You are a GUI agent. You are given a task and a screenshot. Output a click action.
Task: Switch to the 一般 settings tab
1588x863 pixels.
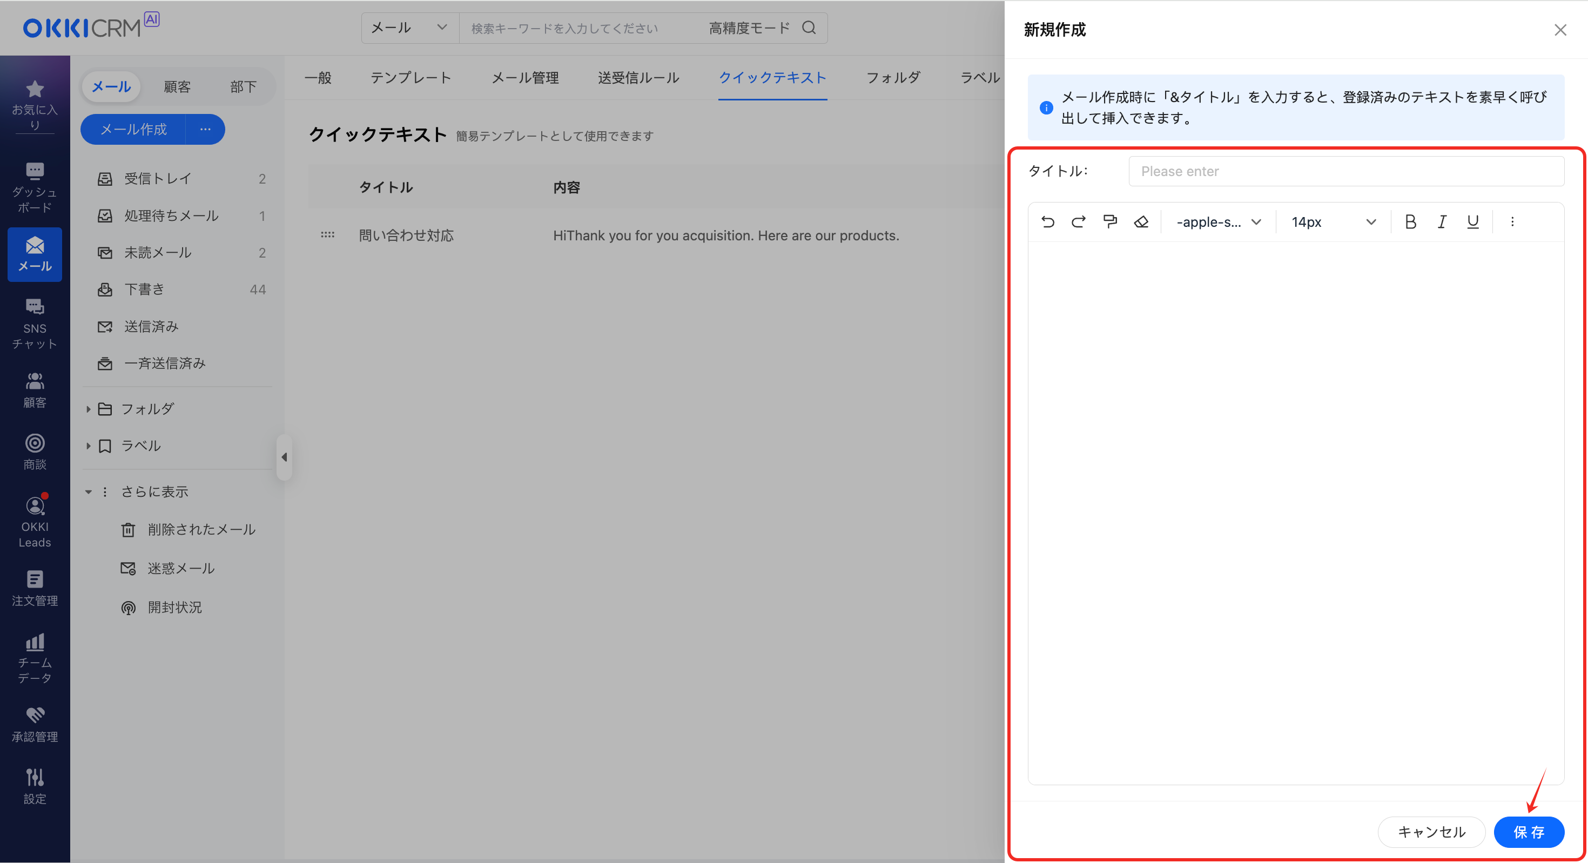[x=318, y=78]
